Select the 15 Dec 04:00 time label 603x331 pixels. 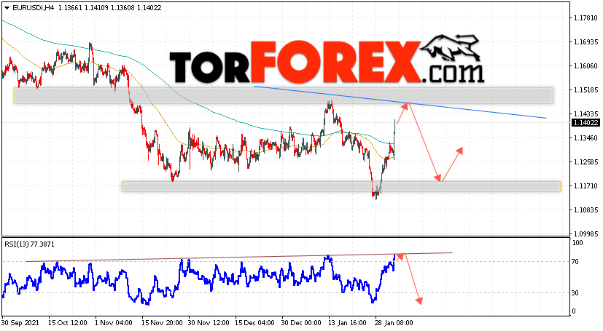(254, 323)
